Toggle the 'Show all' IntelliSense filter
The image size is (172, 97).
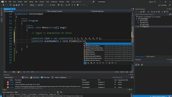85,63
